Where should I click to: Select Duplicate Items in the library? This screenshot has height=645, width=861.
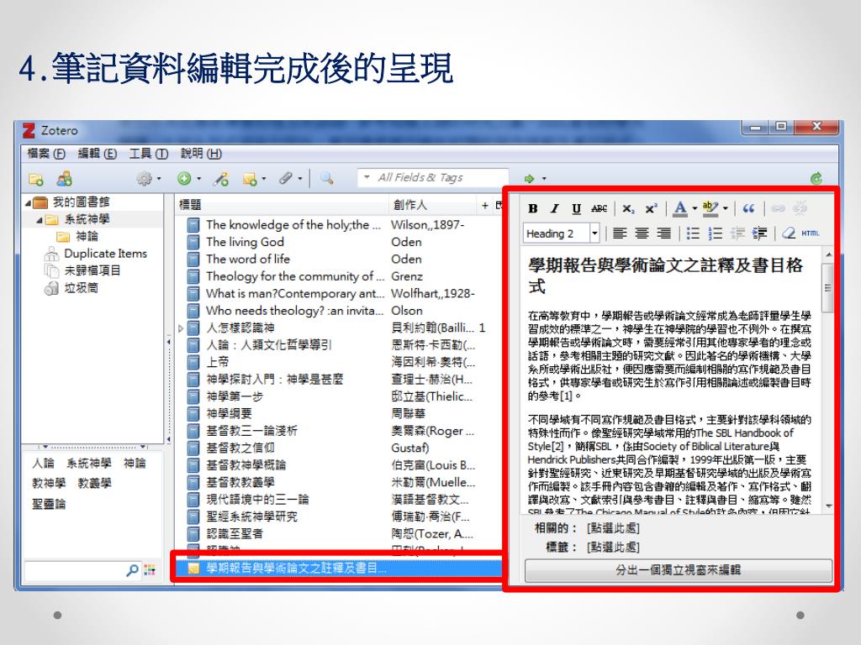105,254
